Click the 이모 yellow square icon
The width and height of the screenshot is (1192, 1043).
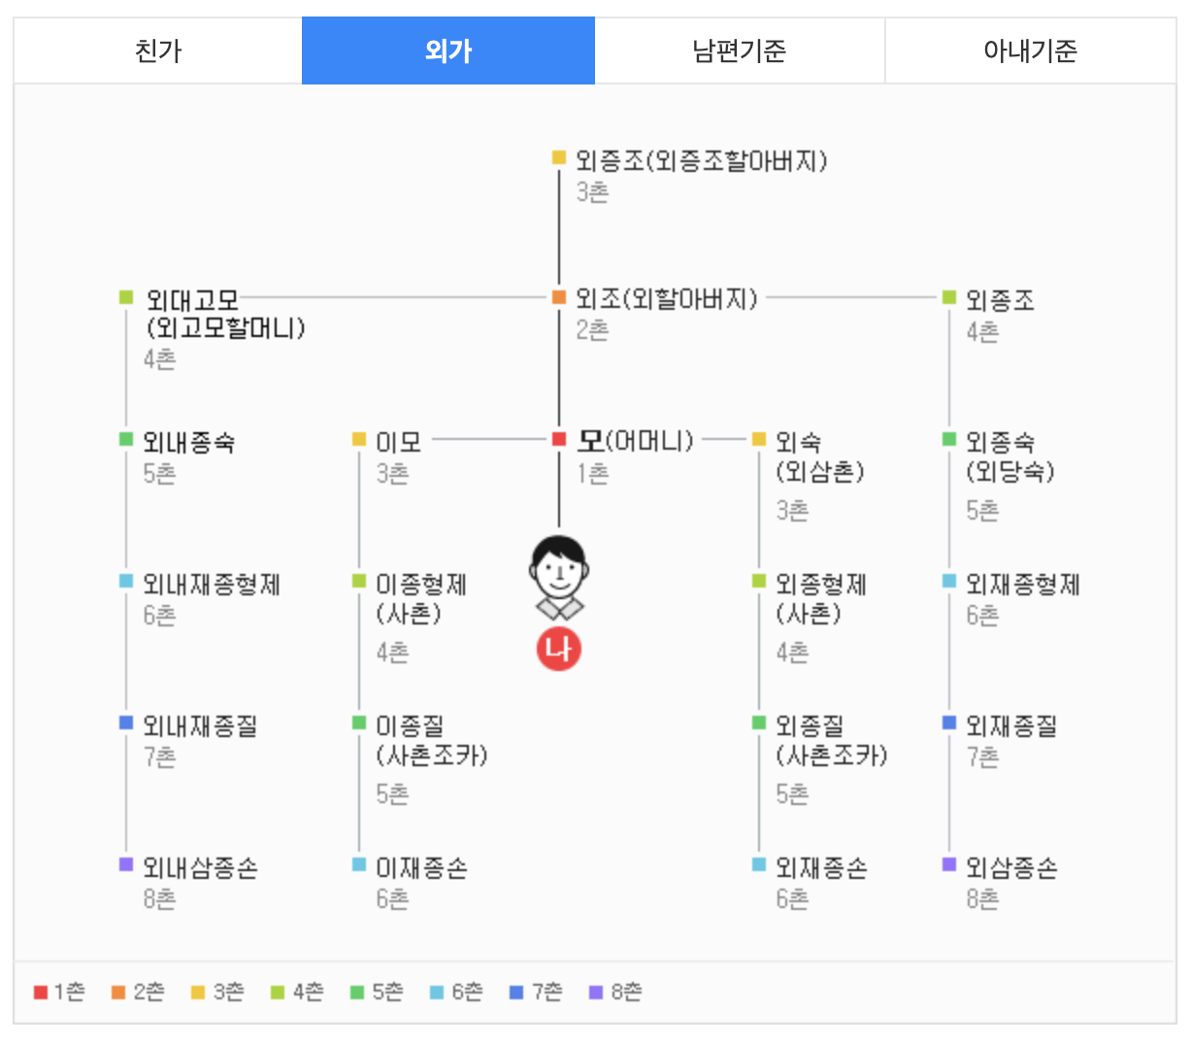358,439
